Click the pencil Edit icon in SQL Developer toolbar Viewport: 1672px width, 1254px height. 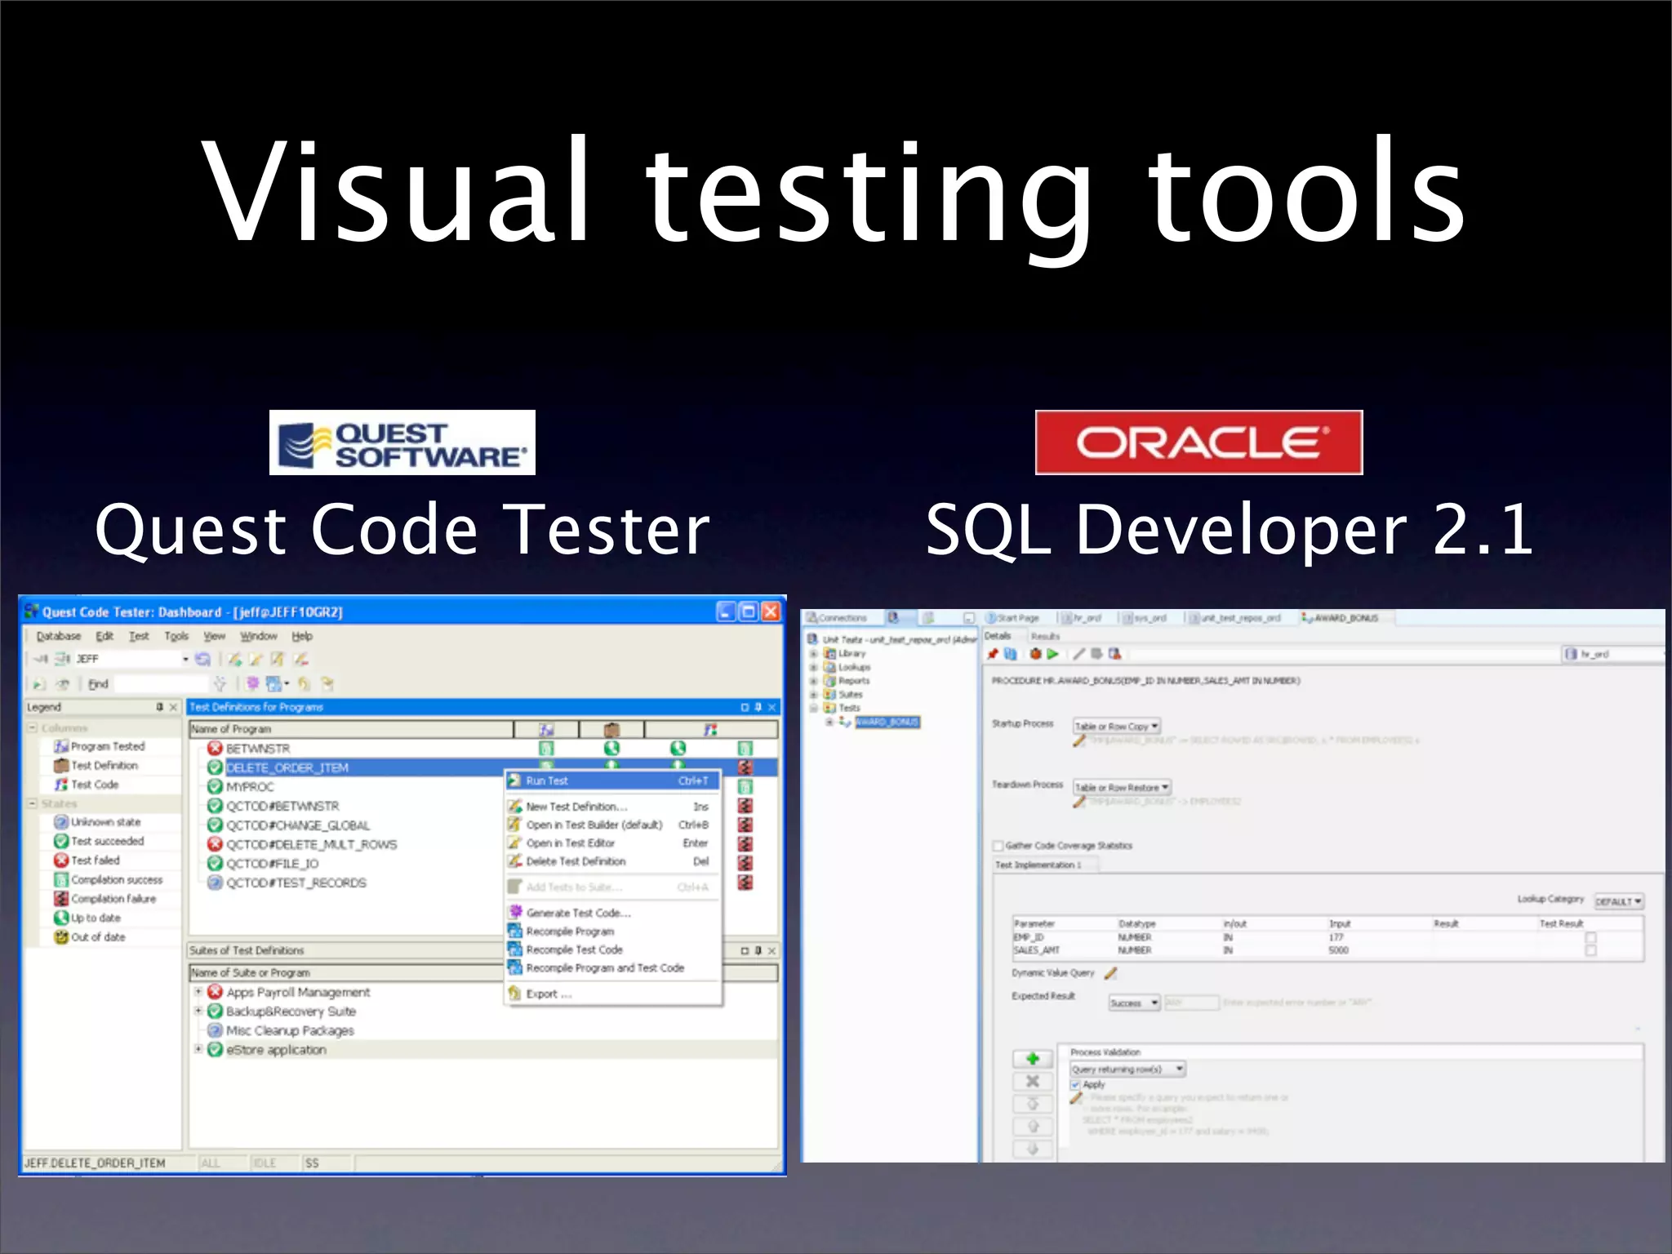pos(1078,654)
